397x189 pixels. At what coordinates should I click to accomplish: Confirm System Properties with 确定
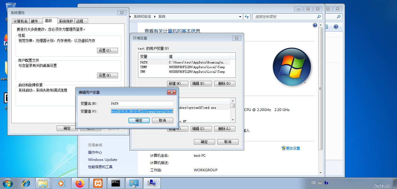(67, 128)
